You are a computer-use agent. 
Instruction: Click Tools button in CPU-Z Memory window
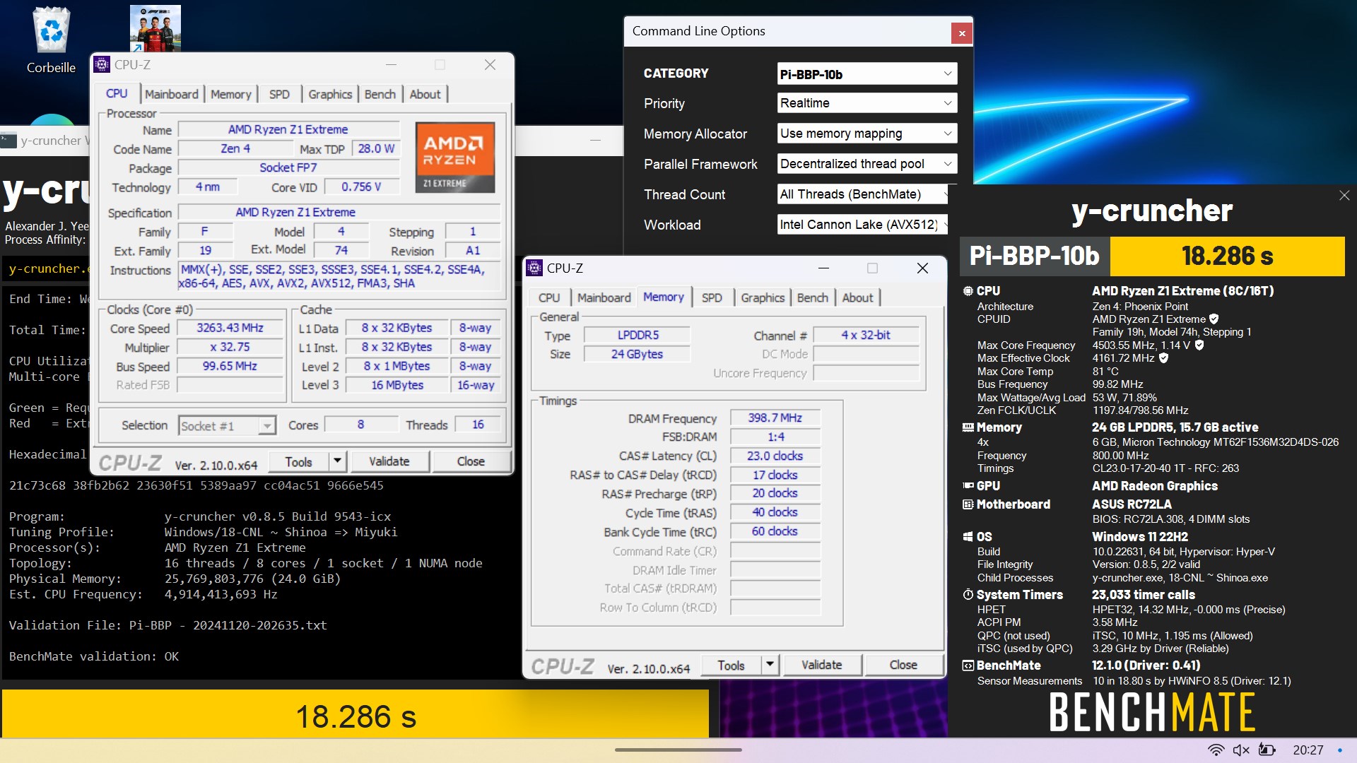731,665
